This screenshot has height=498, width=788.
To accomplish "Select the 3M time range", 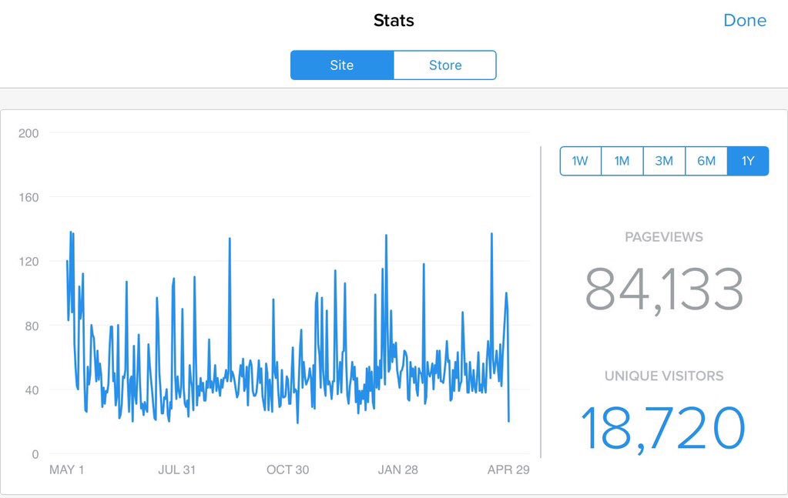I will click(x=665, y=161).
